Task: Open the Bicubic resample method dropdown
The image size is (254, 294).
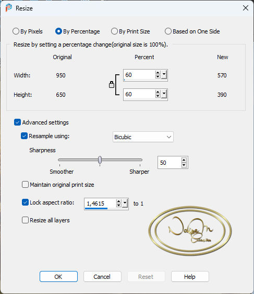Action: 143,137
